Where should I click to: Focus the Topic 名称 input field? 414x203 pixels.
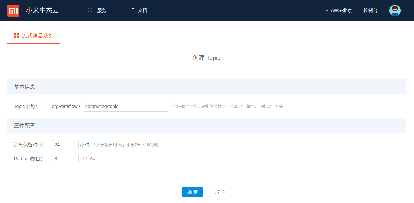[126, 106]
